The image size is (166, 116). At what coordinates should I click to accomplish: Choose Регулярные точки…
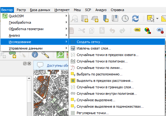[117, 113]
